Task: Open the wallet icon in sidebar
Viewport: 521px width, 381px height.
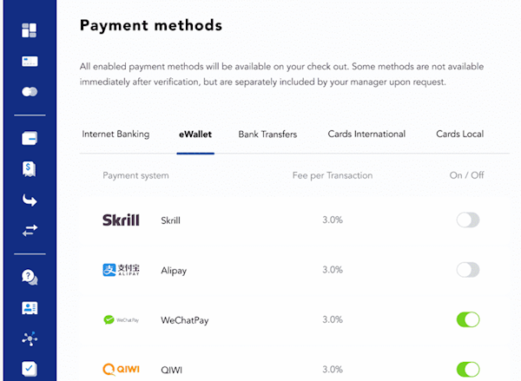Action: point(29,138)
